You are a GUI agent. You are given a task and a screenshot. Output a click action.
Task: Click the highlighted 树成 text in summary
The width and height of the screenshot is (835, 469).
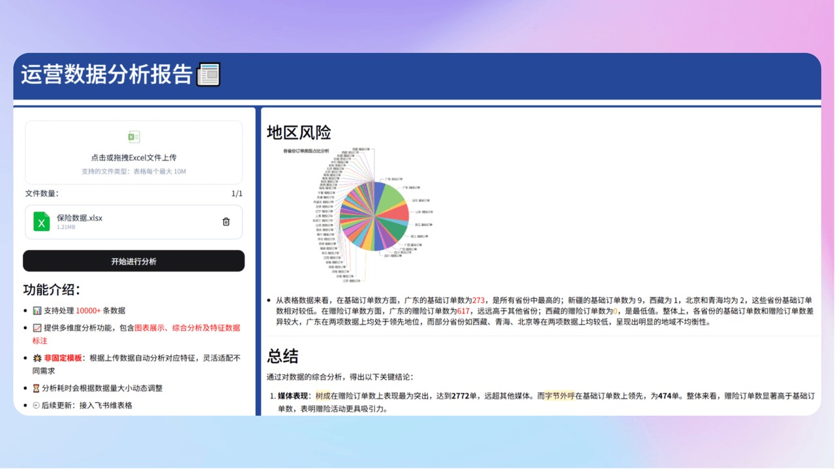323,395
